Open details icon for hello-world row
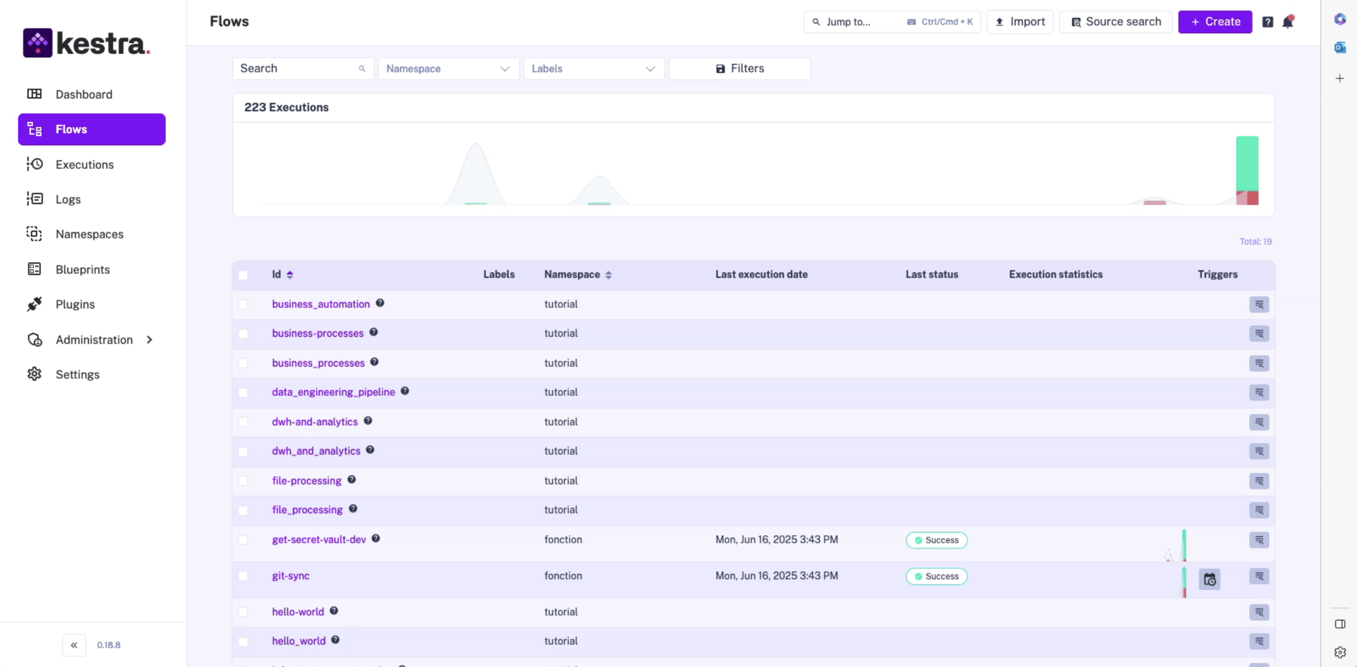Image resolution: width=1357 pixels, height=667 pixels. (1259, 612)
